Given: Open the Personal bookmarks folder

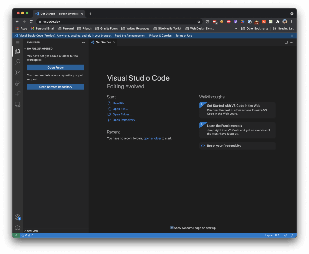Looking at the screenshot, I should (65, 29).
